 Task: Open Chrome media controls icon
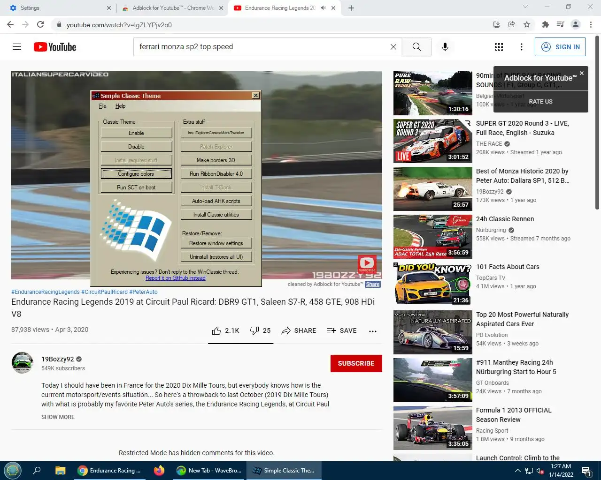pos(560,24)
